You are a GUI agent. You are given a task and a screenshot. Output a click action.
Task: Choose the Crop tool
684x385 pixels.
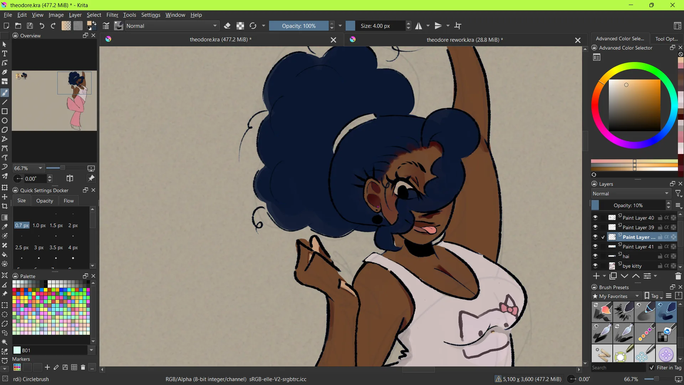coord(5,206)
